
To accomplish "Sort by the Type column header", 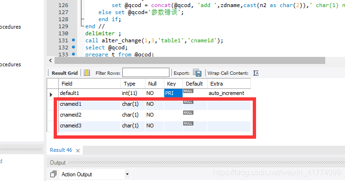I will point(133,84).
